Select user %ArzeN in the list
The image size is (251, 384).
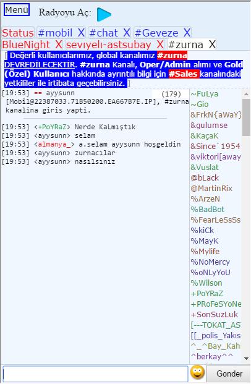click(x=205, y=199)
